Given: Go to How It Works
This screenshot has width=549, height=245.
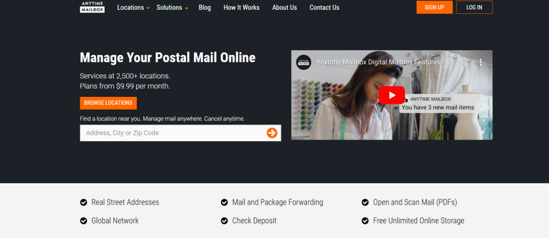Looking at the screenshot, I should 242,7.
